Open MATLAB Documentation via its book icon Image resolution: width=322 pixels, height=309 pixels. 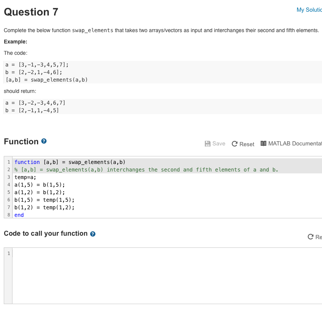(263, 144)
